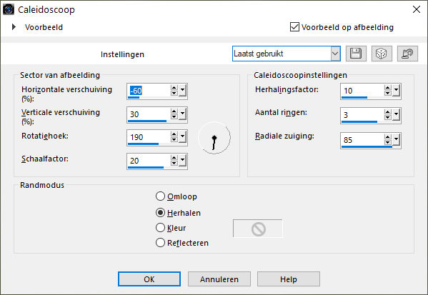Image resolution: width=428 pixels, height=295 pixels.
Task: Close the Caleidoscoop dialog
Action: point(417,9)
